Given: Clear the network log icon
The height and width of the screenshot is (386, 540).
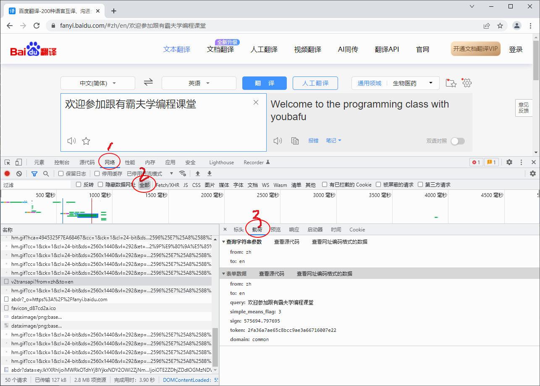Looking at the screenshot, I should [19, 173].
